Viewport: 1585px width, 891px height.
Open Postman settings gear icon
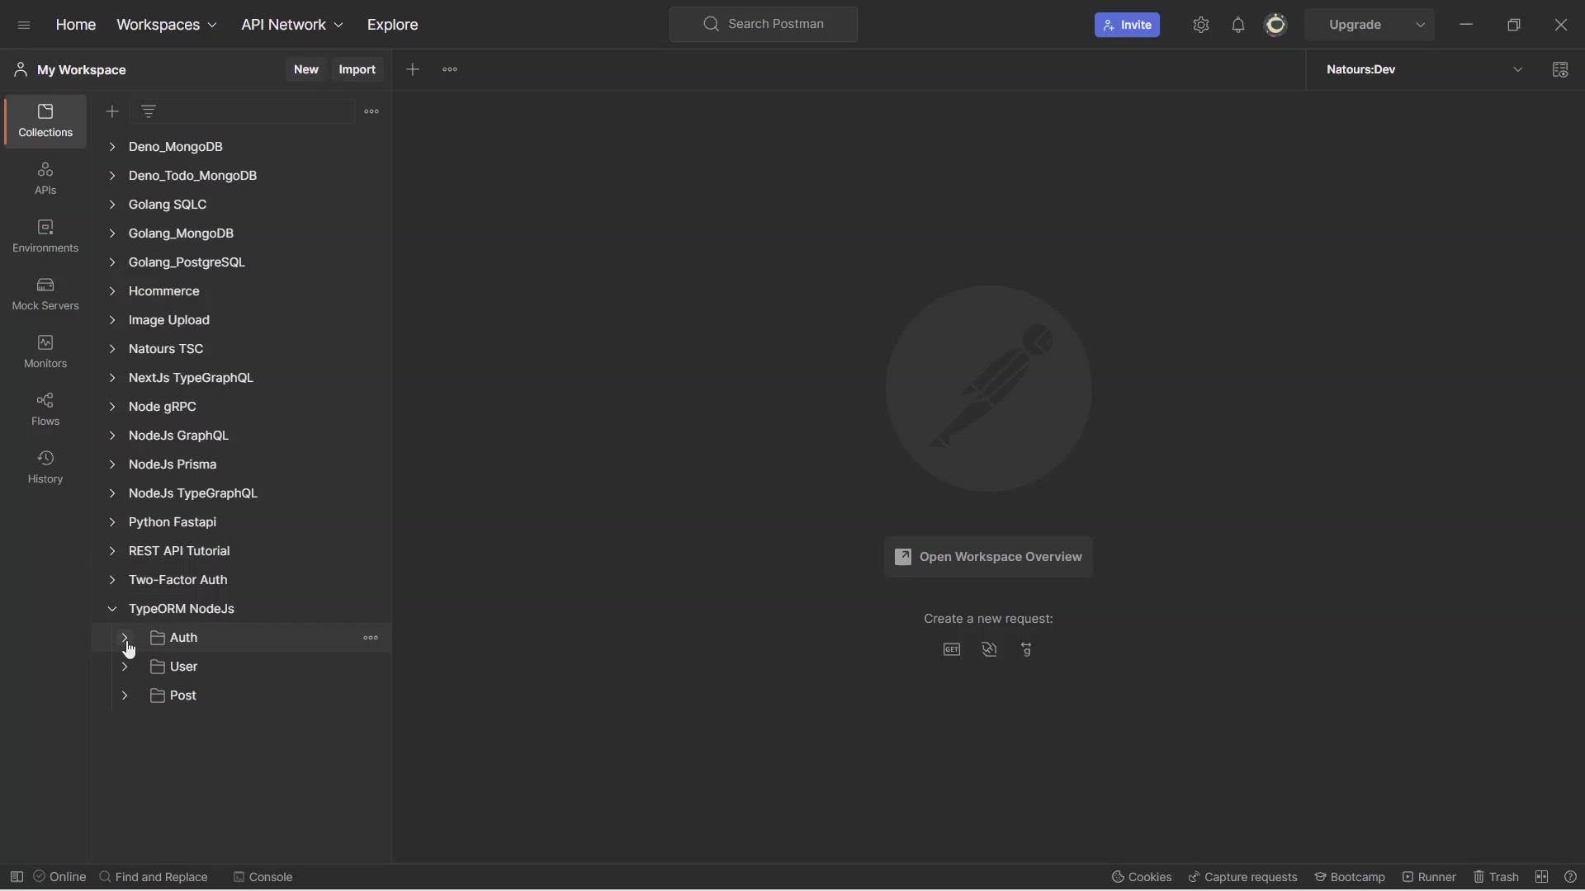coord(1201,25)
